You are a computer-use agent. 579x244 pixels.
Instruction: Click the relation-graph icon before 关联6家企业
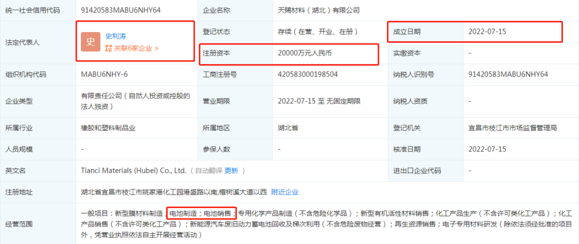tap(108, 48)
